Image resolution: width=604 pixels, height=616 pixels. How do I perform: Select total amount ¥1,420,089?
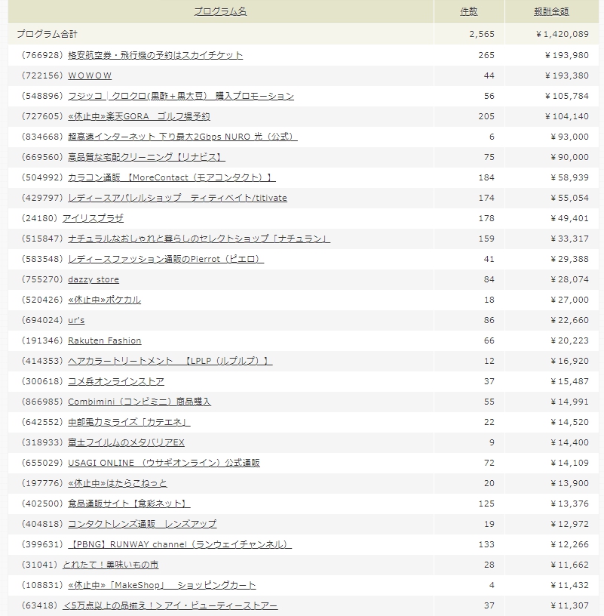(562, 35)
